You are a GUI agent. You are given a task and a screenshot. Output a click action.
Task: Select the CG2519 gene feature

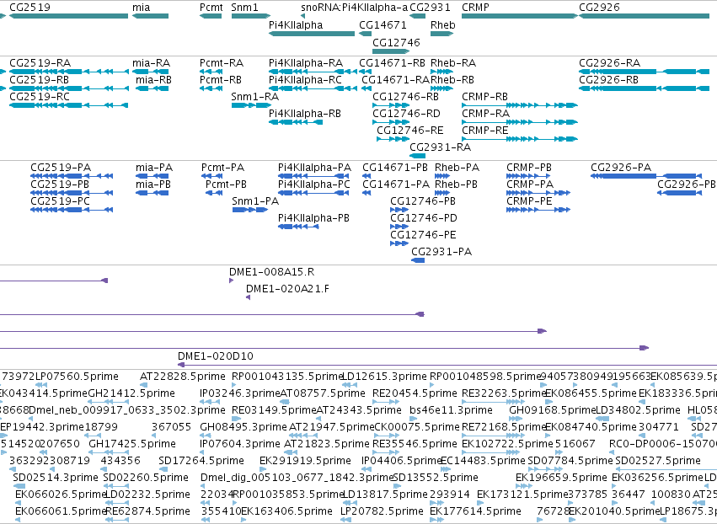[68, 16]
